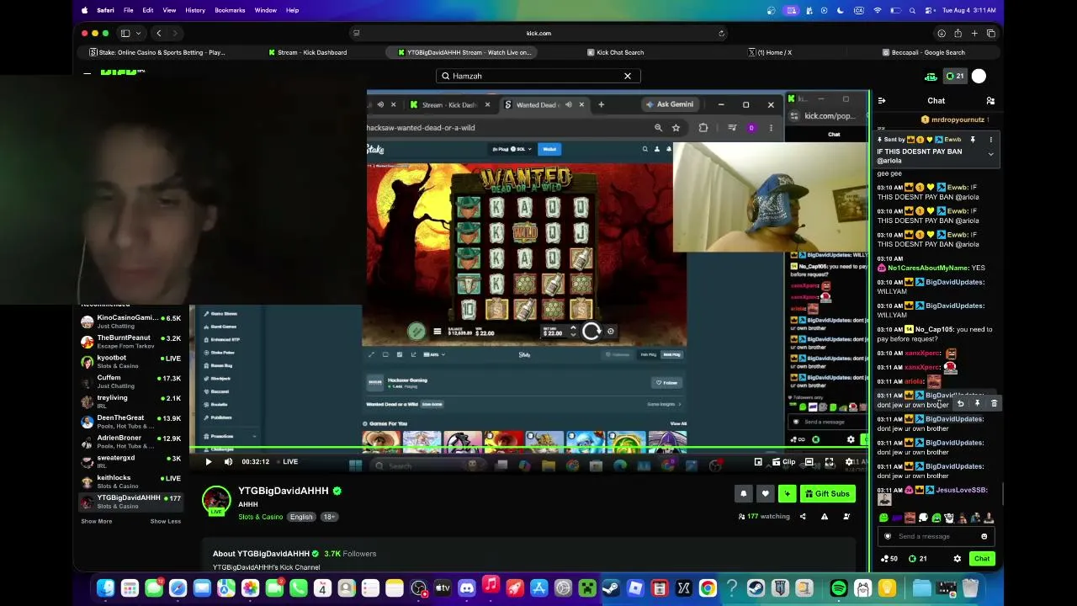
Task: Click Safari share icon in toolbar
Action: (x=958, y=33)
